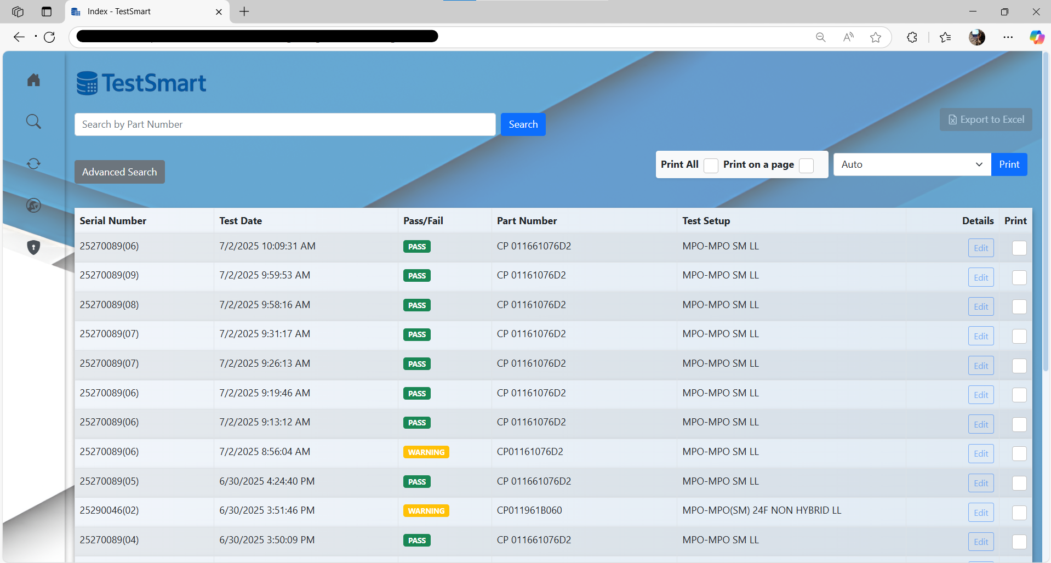This screenshot has height=563, width=1051.
Task: Open the Home icon in sidebar
Action: [33, 80]
